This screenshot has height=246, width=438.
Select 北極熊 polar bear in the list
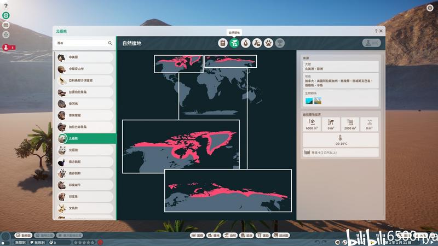[86, 138]
